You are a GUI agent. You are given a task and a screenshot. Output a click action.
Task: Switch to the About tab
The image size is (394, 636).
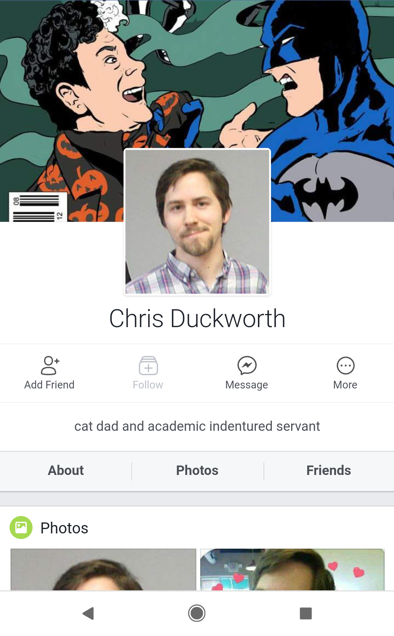tap(66, 471)
